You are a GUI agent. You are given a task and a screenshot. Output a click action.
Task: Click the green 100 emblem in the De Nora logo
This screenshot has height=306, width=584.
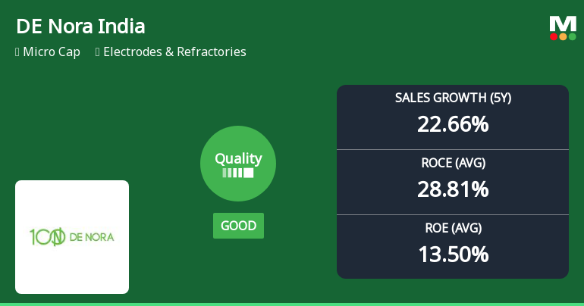[x=47, y=237]
